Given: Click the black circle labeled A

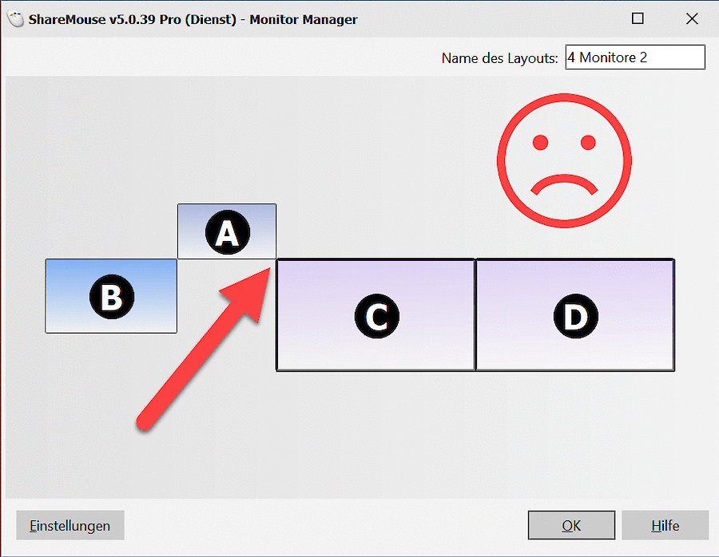Looking at the screenshot, I should [228, 232].
